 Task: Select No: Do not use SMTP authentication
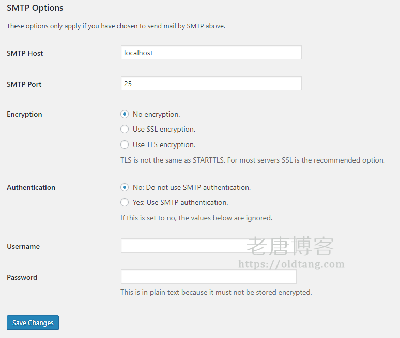tap(125, 187)
